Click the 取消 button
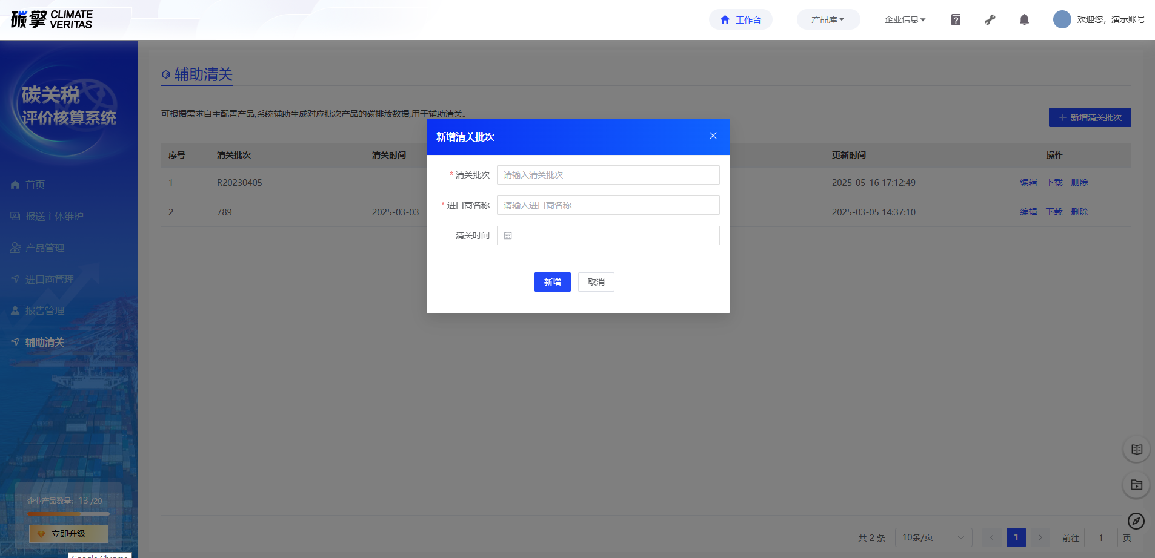 click(596, 282)
